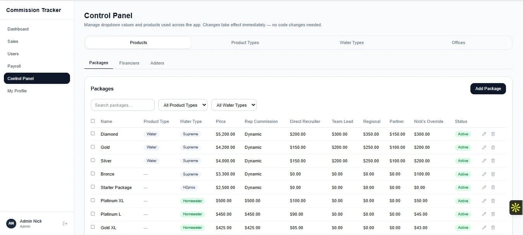Switch to the Water Types tab
Image resolution: width=523 pixels, height=235 pixels.
pos(352,43)
